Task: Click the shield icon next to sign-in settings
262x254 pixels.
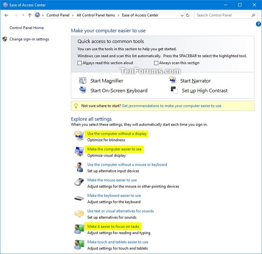Action: click(5, 39)
